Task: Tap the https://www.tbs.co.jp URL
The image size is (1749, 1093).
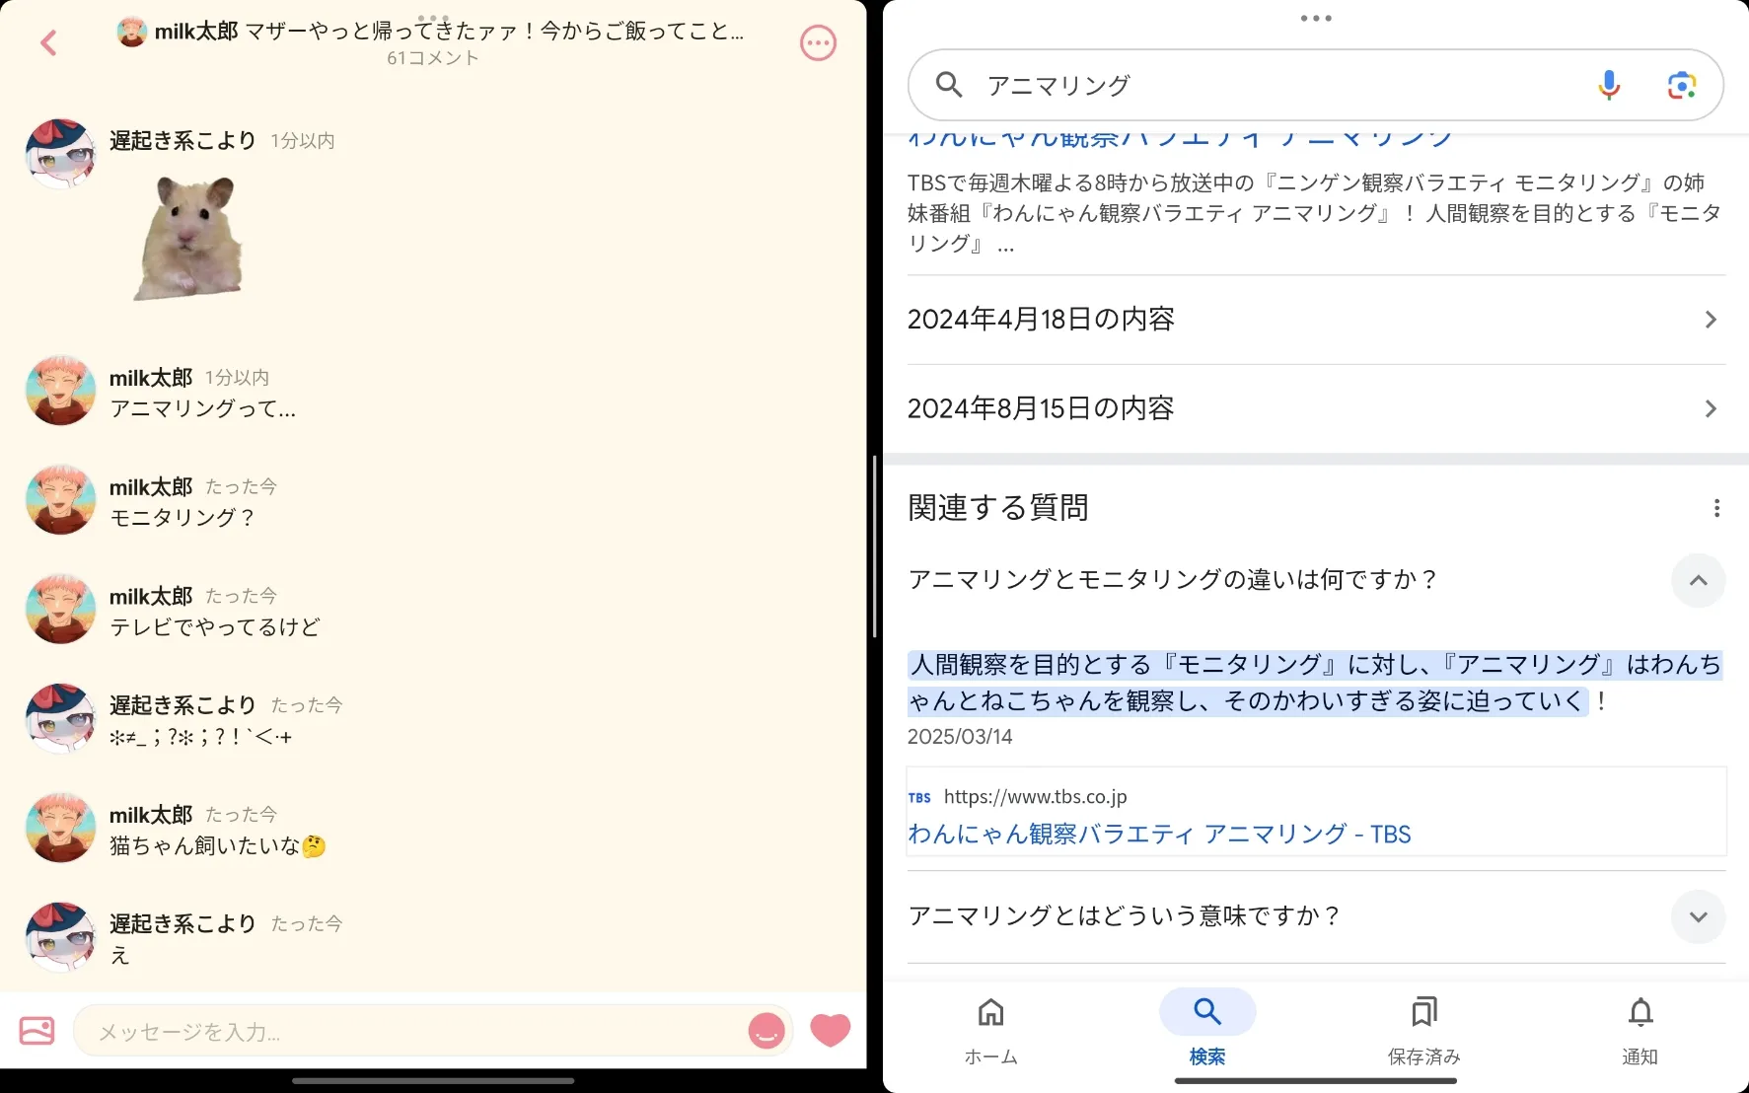Action: pyautogui.click(x=1035, y=797)
